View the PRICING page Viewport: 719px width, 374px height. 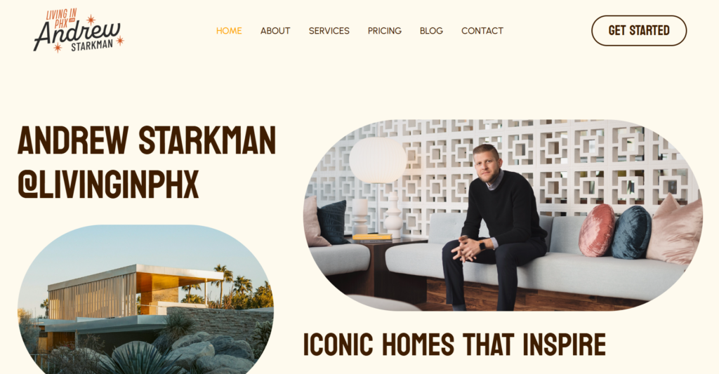pyautogui.click(x=384, y=31)
